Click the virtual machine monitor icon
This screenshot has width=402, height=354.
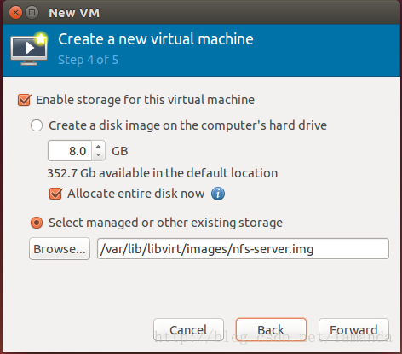29,49
